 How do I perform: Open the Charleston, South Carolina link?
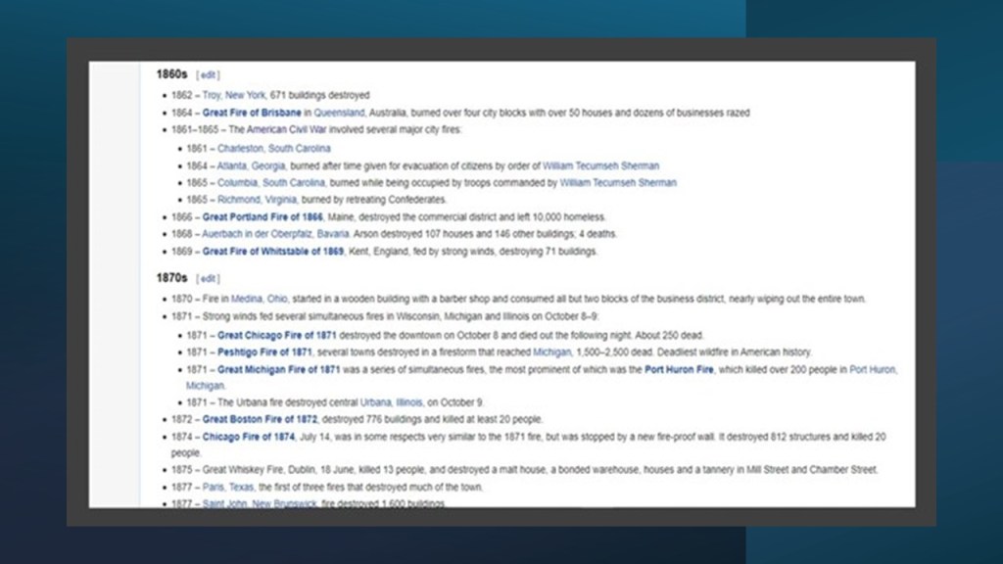click(x=273, y=149)
